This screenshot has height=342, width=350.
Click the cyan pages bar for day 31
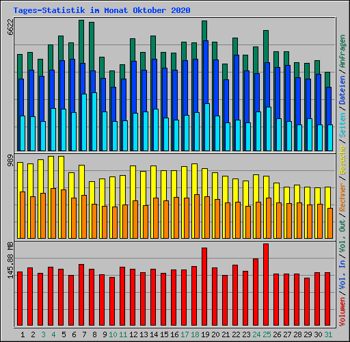coord(330,137)
